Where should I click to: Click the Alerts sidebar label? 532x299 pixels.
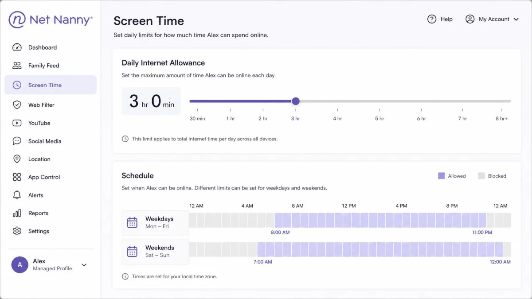(x=36, y=195)
